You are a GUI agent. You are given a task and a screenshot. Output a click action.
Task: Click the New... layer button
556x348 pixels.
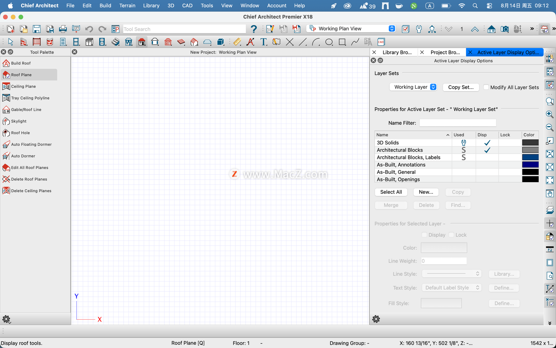click(426, 192)
